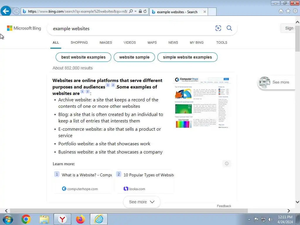Show hidden system tray icons arrow
300x225 pixels.
tap(249, 219)
